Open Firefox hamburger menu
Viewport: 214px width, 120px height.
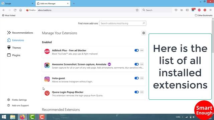pos(211,10)
